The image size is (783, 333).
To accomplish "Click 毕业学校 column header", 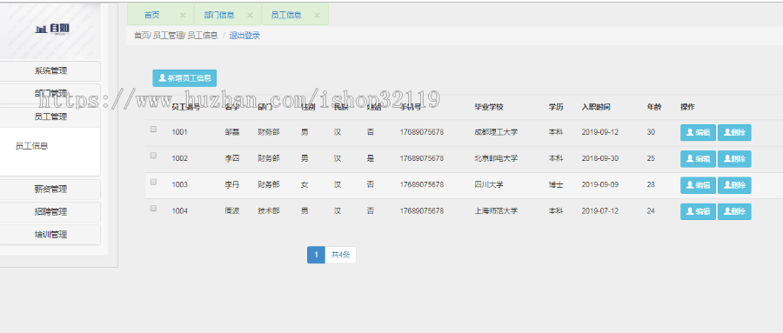I will pos(489,107).
